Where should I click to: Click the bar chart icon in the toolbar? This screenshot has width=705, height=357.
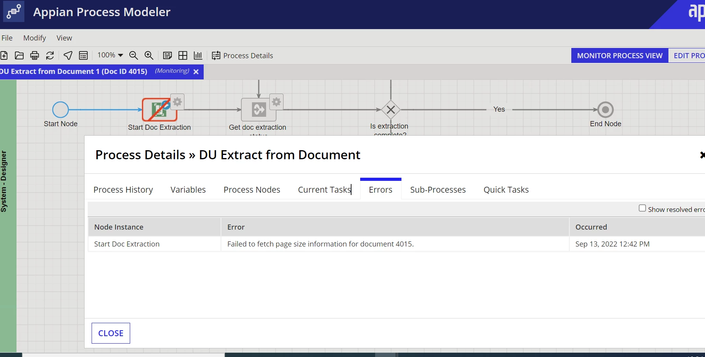click(198, 55)
